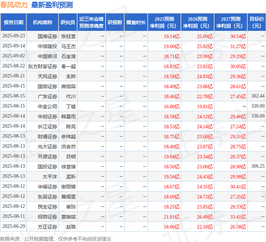Select the 26.58亿 profit value
This screenshot has height=242, width=266.
[238, 227]
